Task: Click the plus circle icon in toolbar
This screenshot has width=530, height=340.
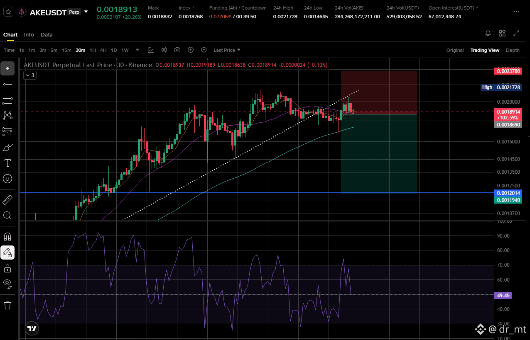Action: pyautogui.click(x=191, y=50)
